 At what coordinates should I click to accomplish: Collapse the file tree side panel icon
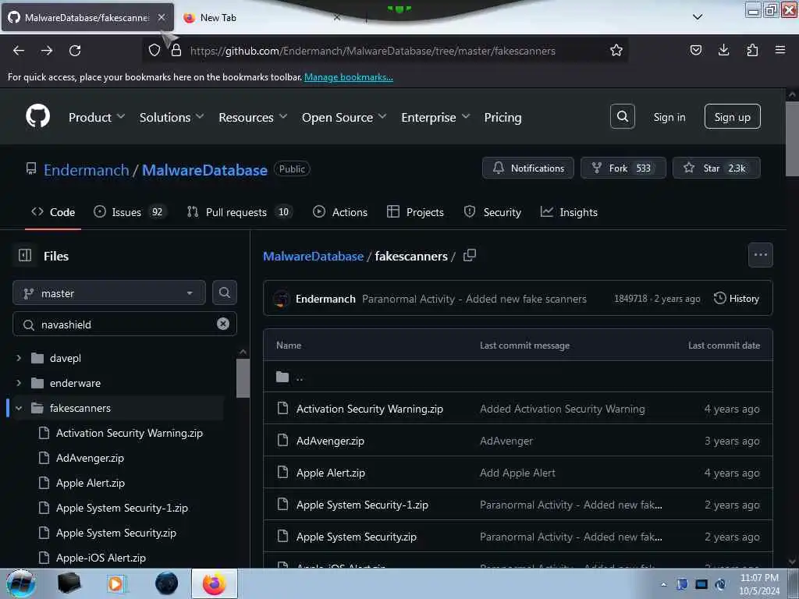(x=25, y=255)
